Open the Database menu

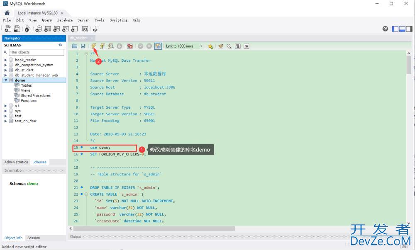[65, 20]
